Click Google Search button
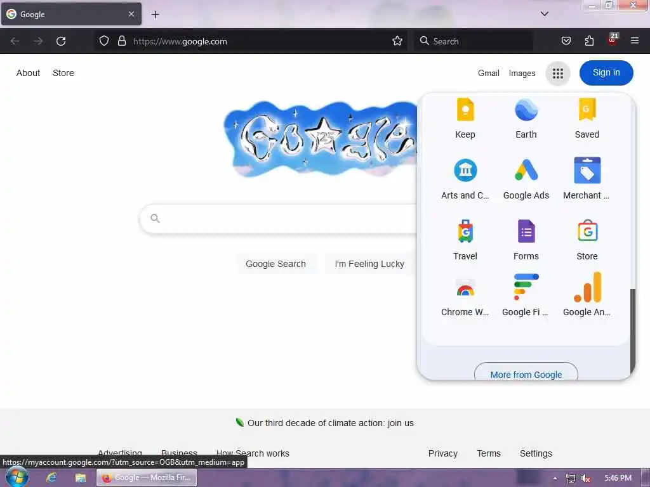 tap(275, 264)
